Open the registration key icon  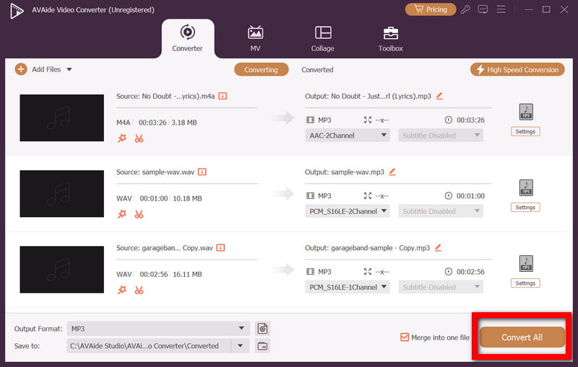(x=465, y=9)
